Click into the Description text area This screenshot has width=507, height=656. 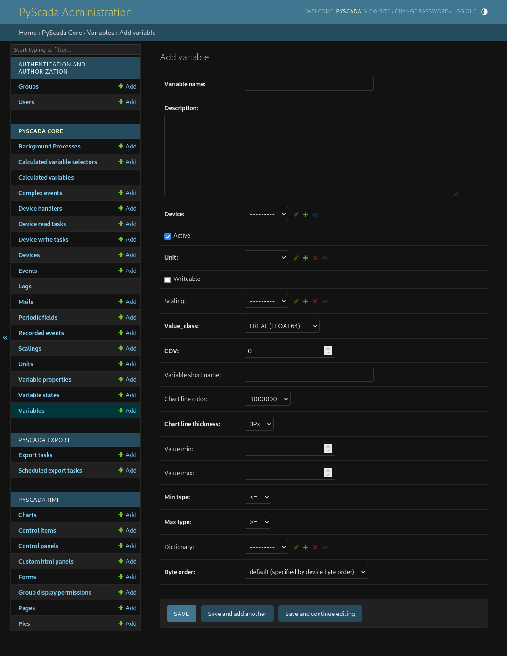pos(311,156)
